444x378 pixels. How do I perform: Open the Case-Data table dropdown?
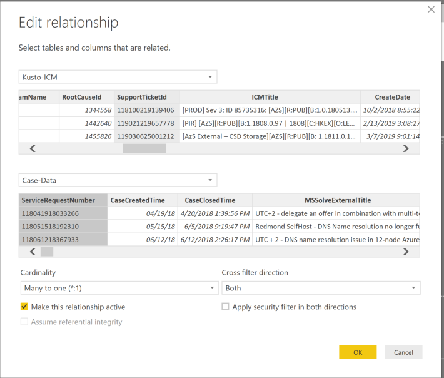(x=118, y=180)
